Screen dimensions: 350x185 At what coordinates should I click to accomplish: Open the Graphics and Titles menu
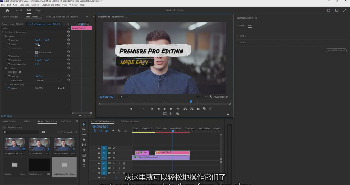[x=51, y=5]
